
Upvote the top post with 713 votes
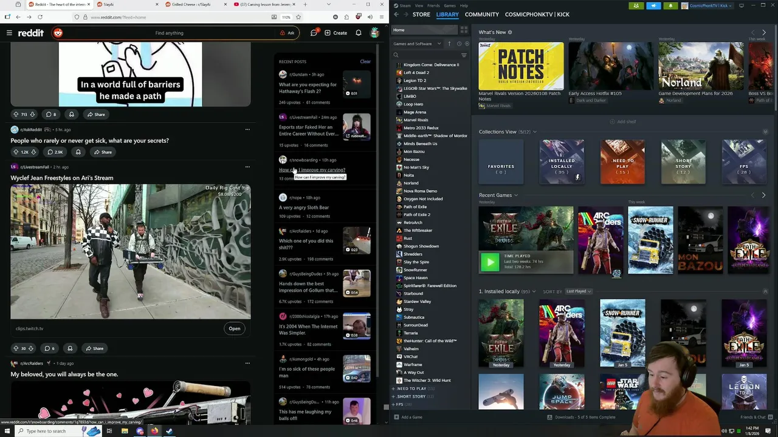tap(16, 114)
